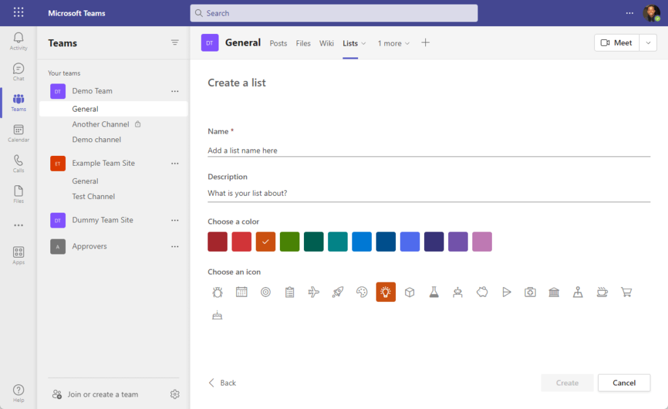Expand the 1 more tabs dropdown
Screen dimensions: 668x409
pos(393,44)
